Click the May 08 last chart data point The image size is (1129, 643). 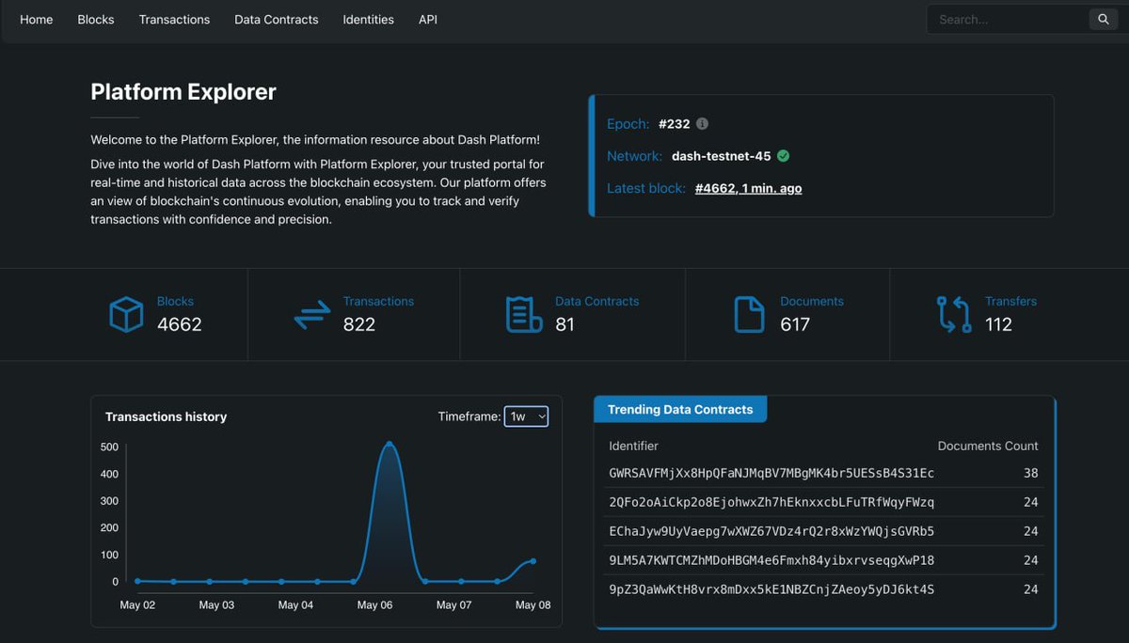coord(533,561)
